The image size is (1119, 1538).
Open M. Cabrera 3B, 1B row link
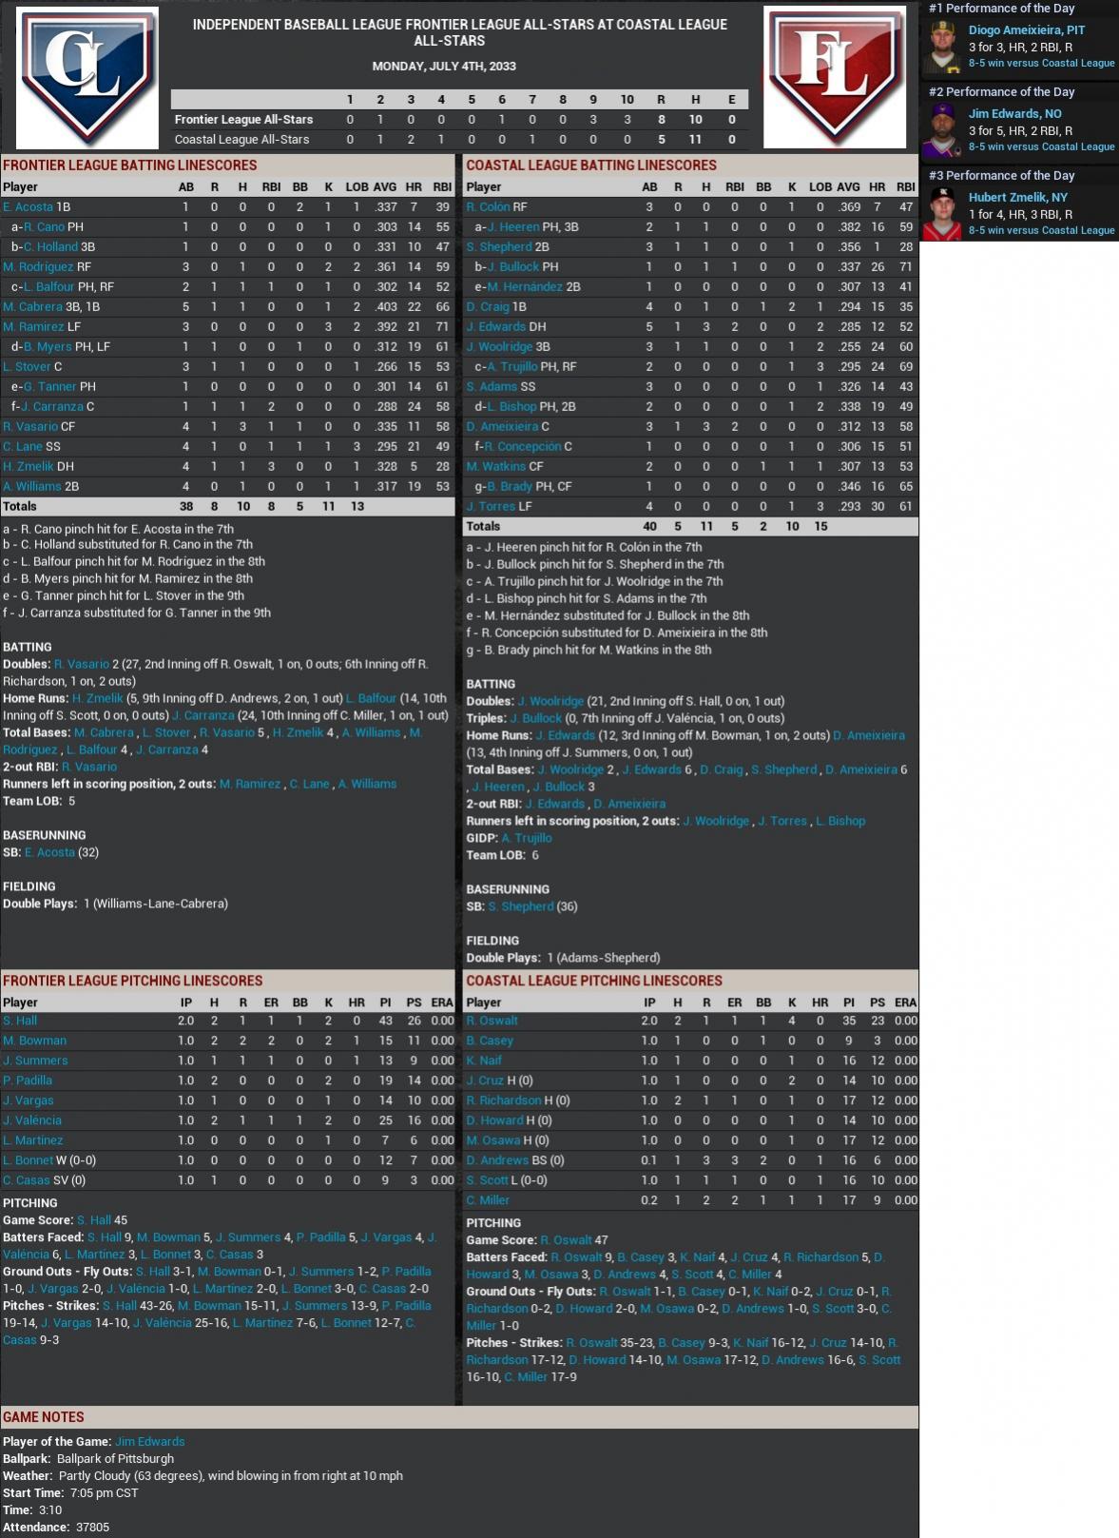(32, 306)
